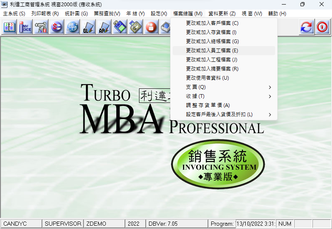
Task: Click the red power exit icon
Action: (322, 27)
